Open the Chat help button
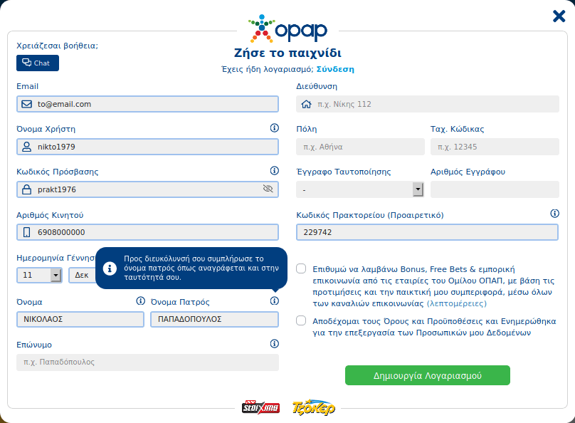The image size is (575, 423). [38, 63]
